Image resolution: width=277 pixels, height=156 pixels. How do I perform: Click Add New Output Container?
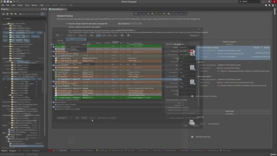[206, 96]
